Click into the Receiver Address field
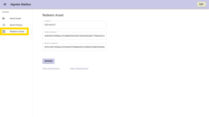 coord(74,47)
